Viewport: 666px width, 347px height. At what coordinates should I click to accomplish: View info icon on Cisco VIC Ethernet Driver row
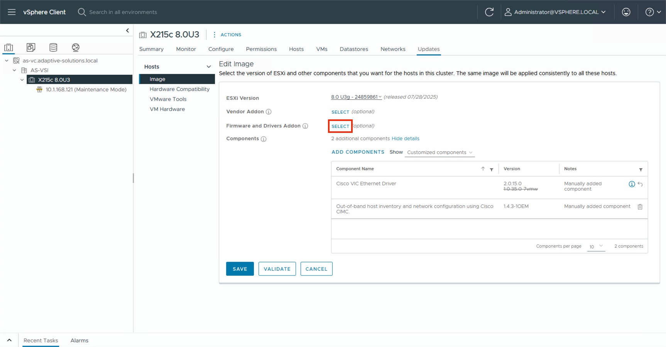pyautogui.click(x=632, y=184)
